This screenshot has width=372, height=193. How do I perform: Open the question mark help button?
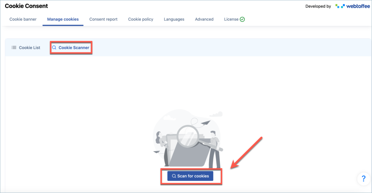pyautogui.click(x=364, y=178)
